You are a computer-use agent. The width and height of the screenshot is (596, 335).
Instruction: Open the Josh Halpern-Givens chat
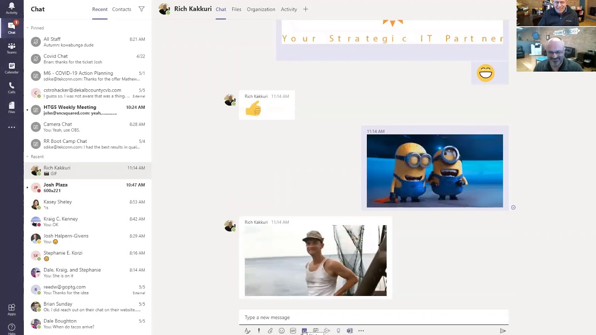(x=88, y=239)
